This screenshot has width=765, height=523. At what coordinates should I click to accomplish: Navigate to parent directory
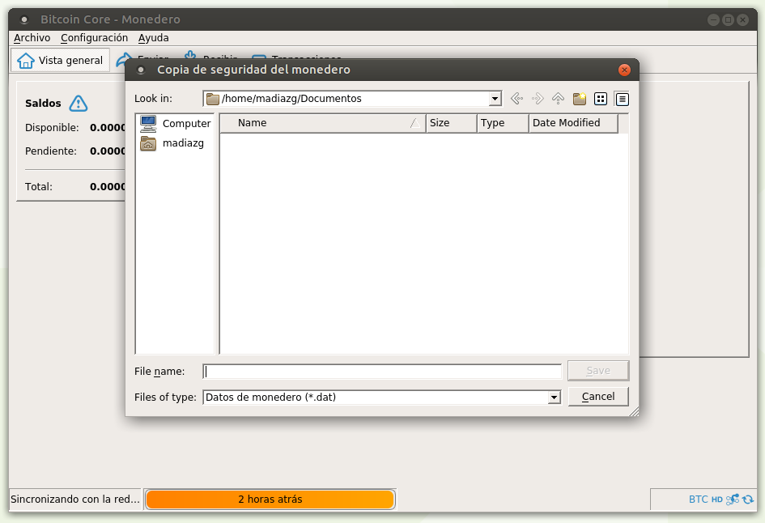558,99
